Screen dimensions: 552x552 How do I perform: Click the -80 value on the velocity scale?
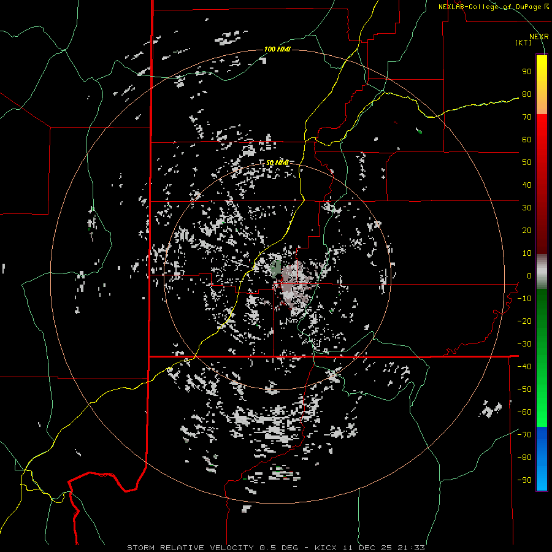tap(524, 458)
